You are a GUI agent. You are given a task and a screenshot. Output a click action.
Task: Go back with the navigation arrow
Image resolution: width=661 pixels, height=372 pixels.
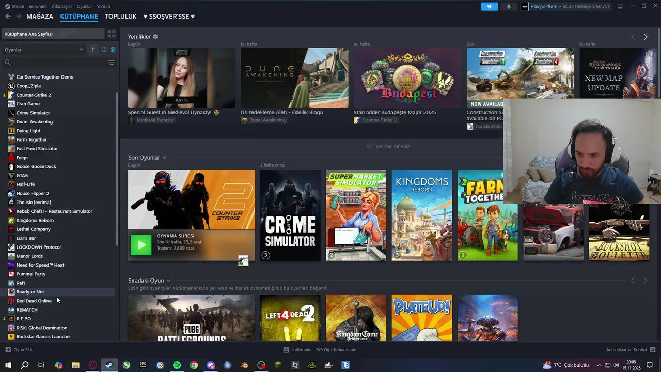8,17
